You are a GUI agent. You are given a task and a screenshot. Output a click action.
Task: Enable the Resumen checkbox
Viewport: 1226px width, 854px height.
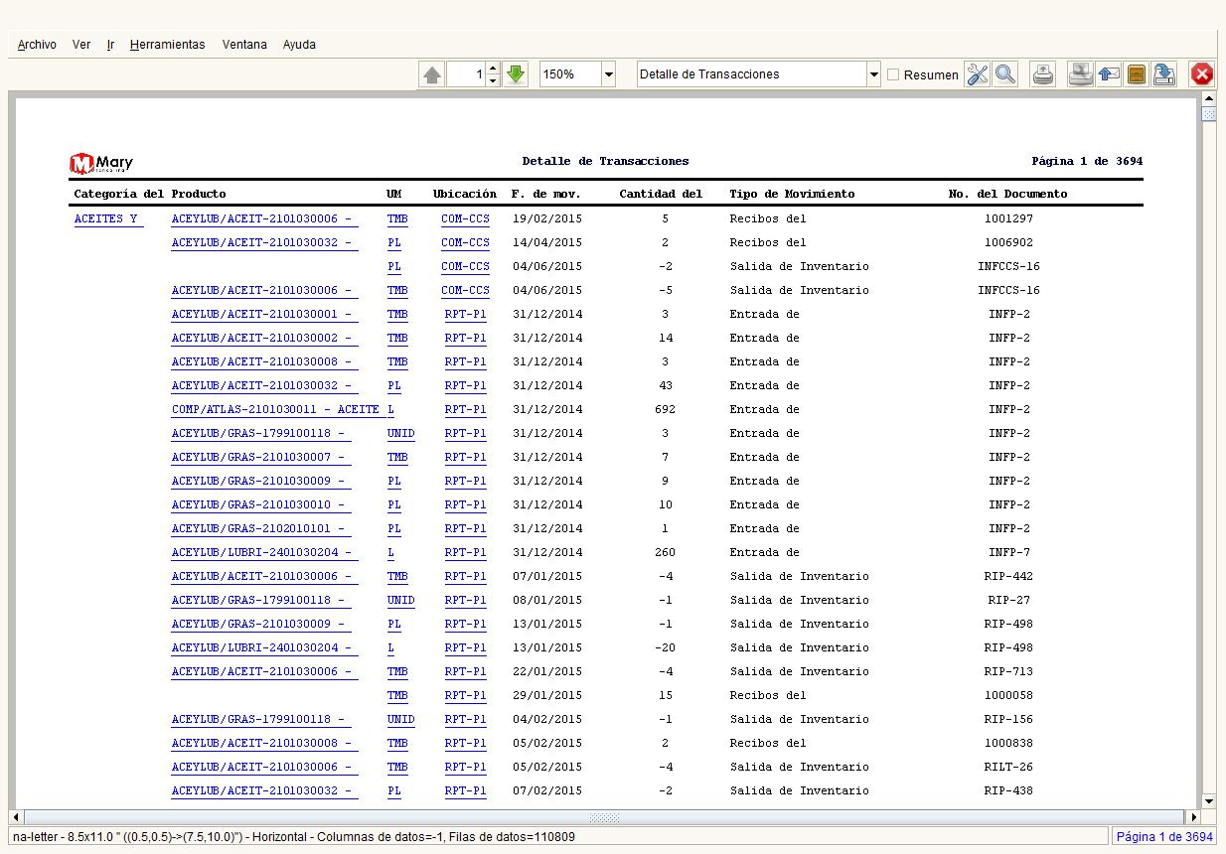pyautogui.click(x=893, y=74)
